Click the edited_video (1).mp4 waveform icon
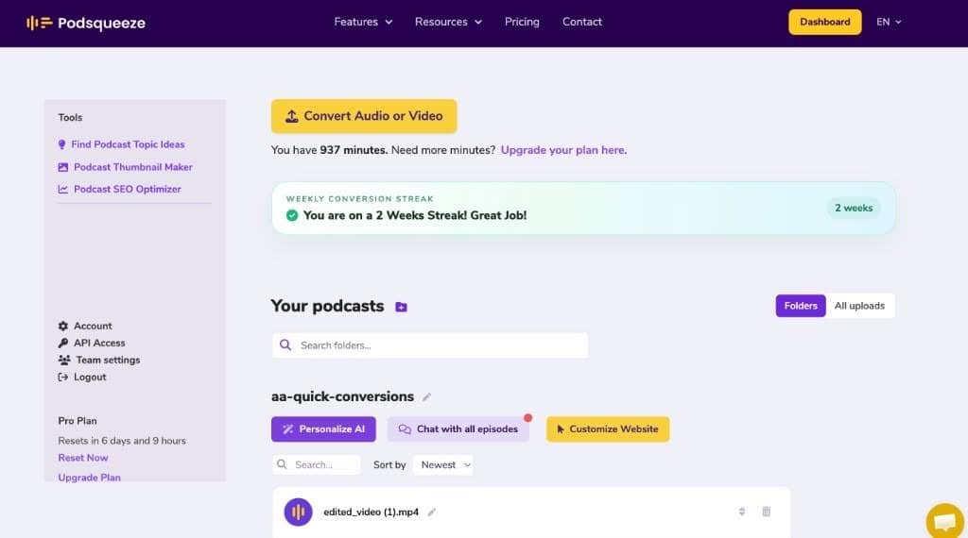The height and width of the screenshot is (538, 968). (x=298, y=513)
